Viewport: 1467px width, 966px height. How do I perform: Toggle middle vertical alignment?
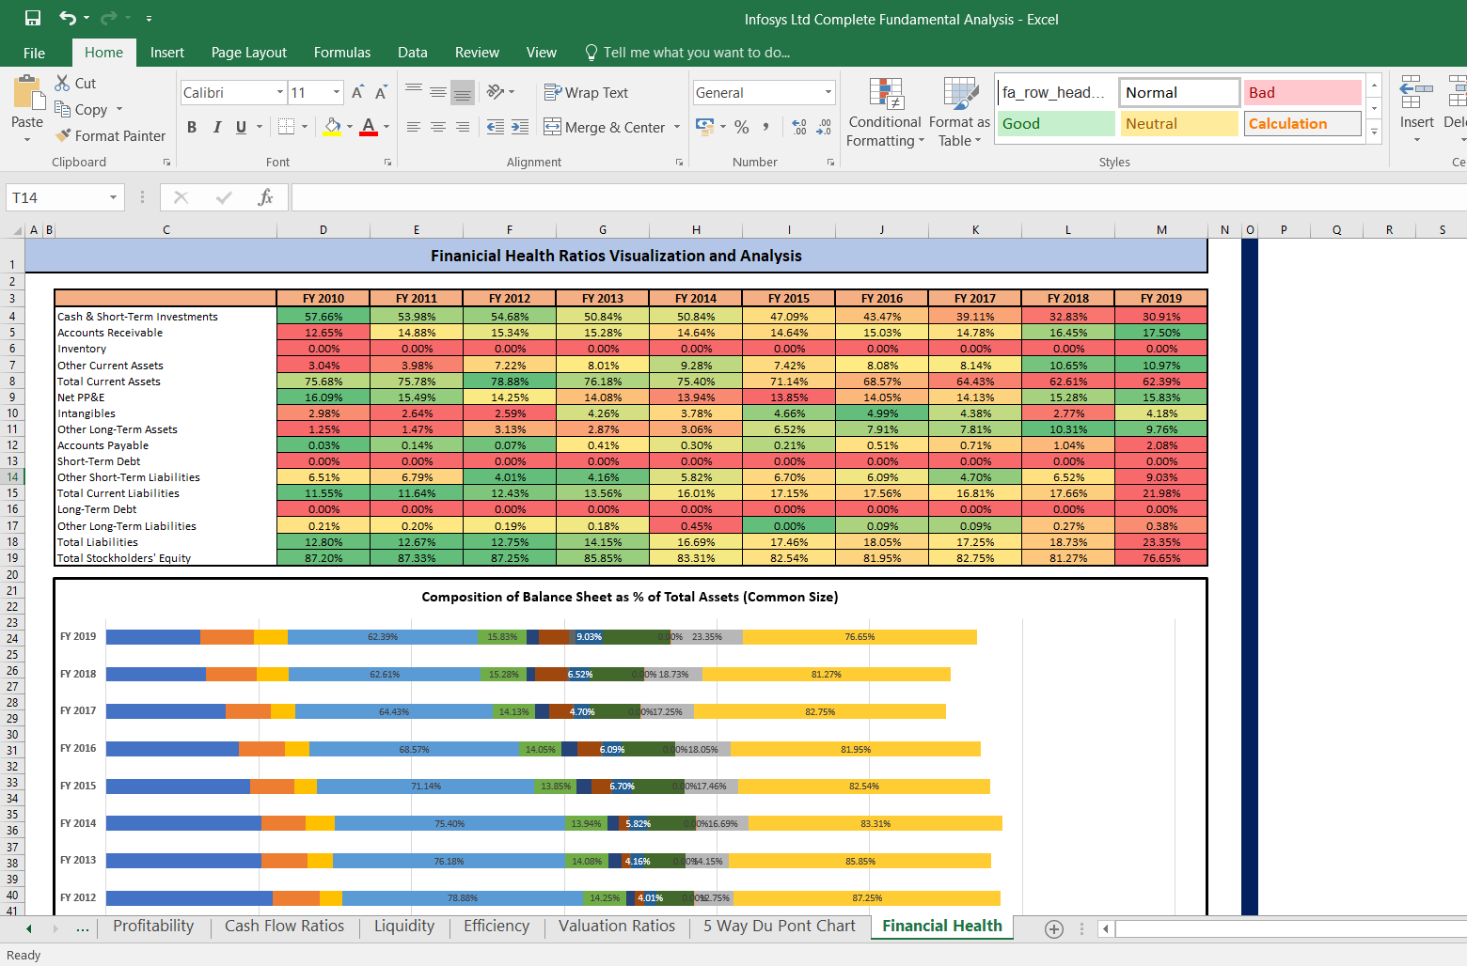438,91
